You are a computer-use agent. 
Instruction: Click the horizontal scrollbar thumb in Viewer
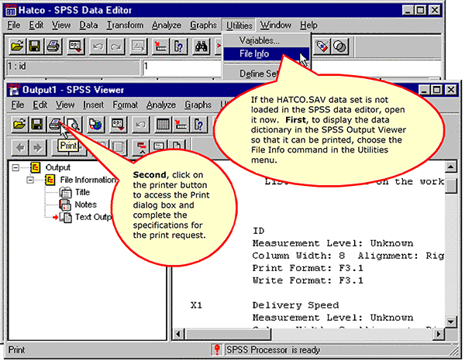228,334
